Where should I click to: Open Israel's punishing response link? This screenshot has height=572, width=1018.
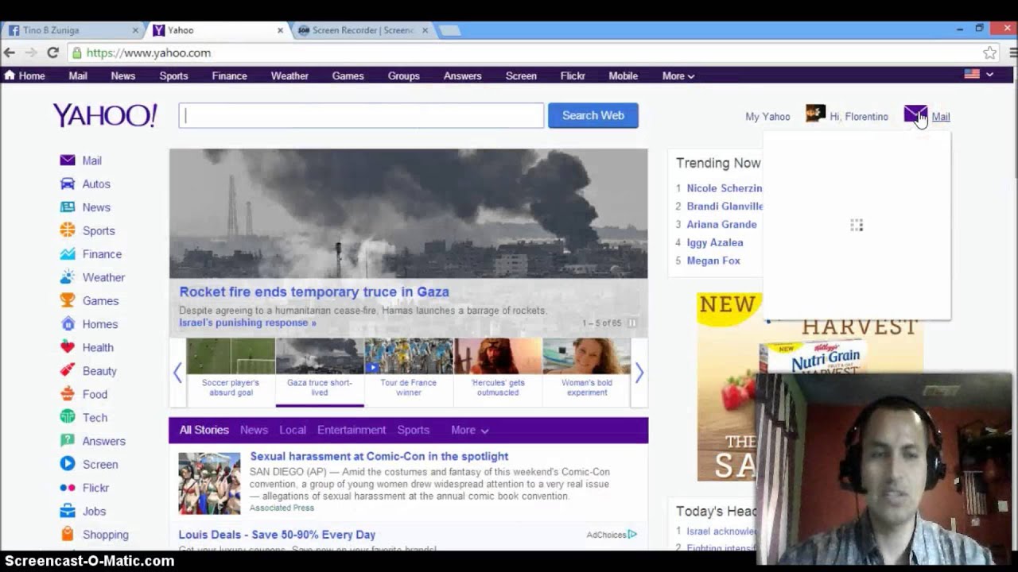tap(247, 323)
